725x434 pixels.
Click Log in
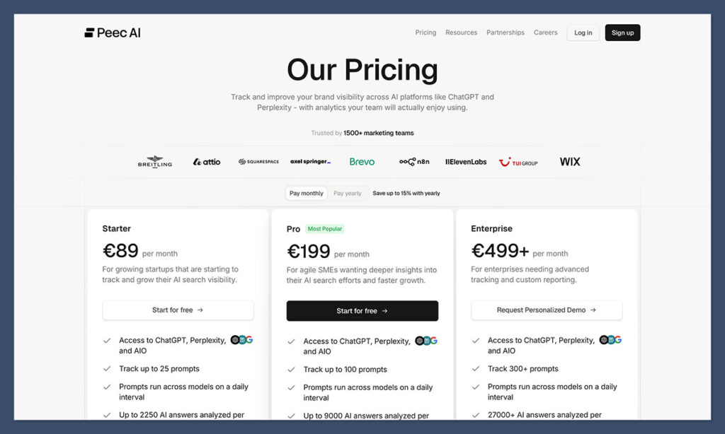583,32
